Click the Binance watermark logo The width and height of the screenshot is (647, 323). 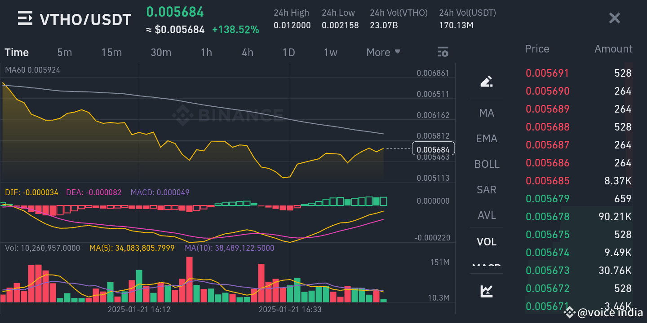coord(228,115)
